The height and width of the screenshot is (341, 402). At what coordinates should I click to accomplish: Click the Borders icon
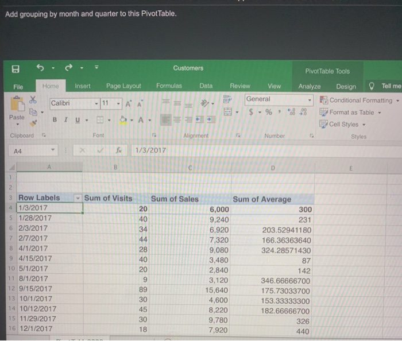coord(100,120)
